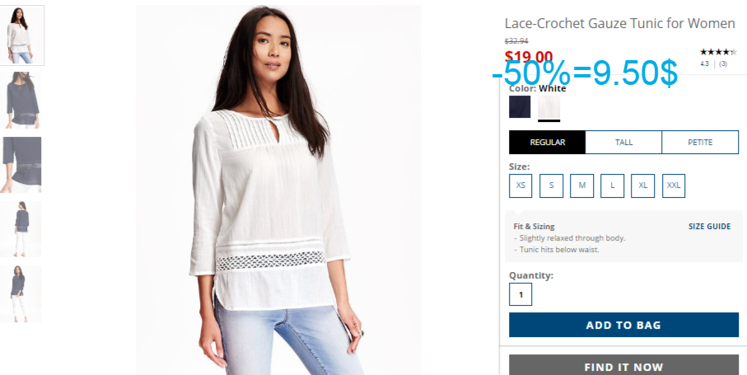Switch to the TALL fit tab
The height and width of the screenshot is (375, 747).
click(623, 143)
